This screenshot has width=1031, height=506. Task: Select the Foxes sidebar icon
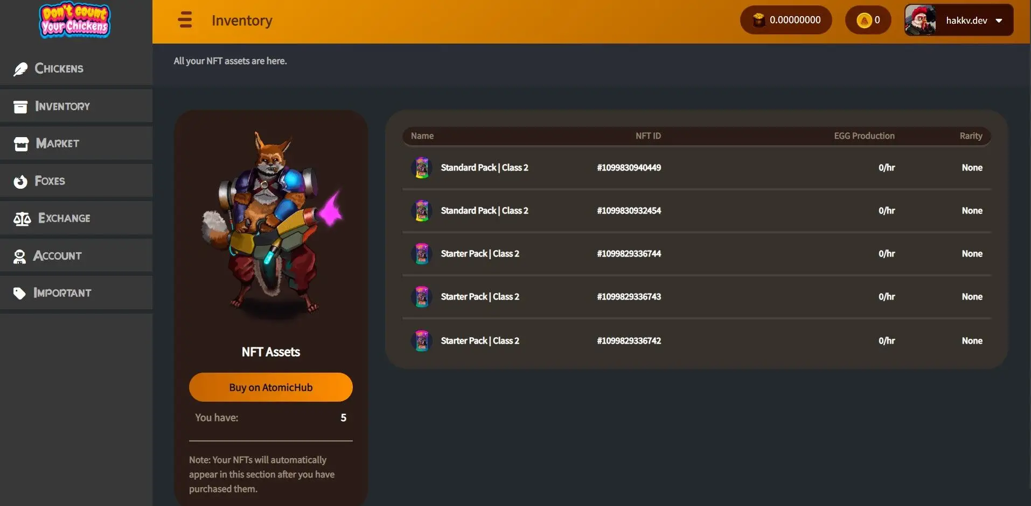click(20, 181)
